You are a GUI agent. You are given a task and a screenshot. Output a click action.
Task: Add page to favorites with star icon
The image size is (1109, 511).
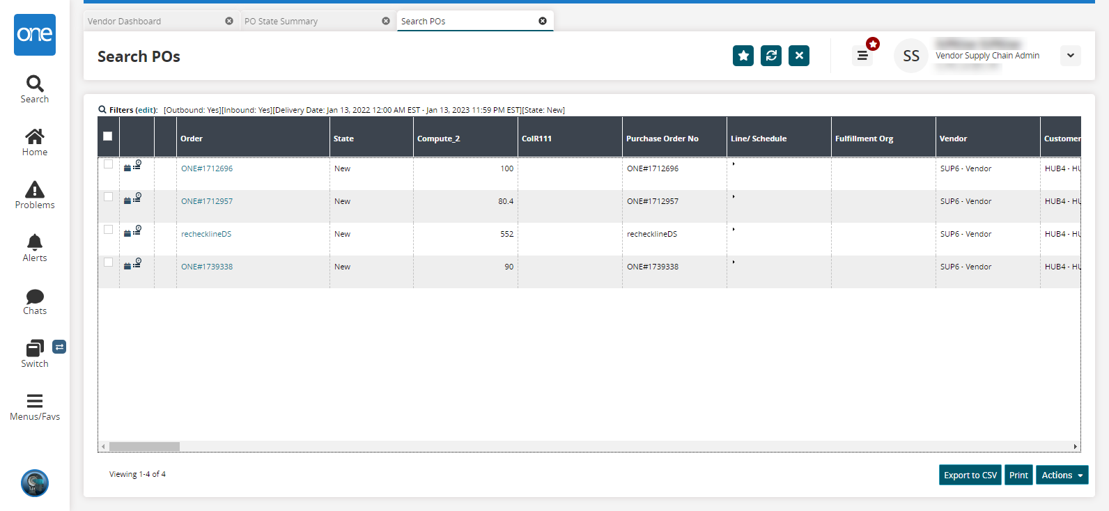pyautogui.click(x=743, y=56)
